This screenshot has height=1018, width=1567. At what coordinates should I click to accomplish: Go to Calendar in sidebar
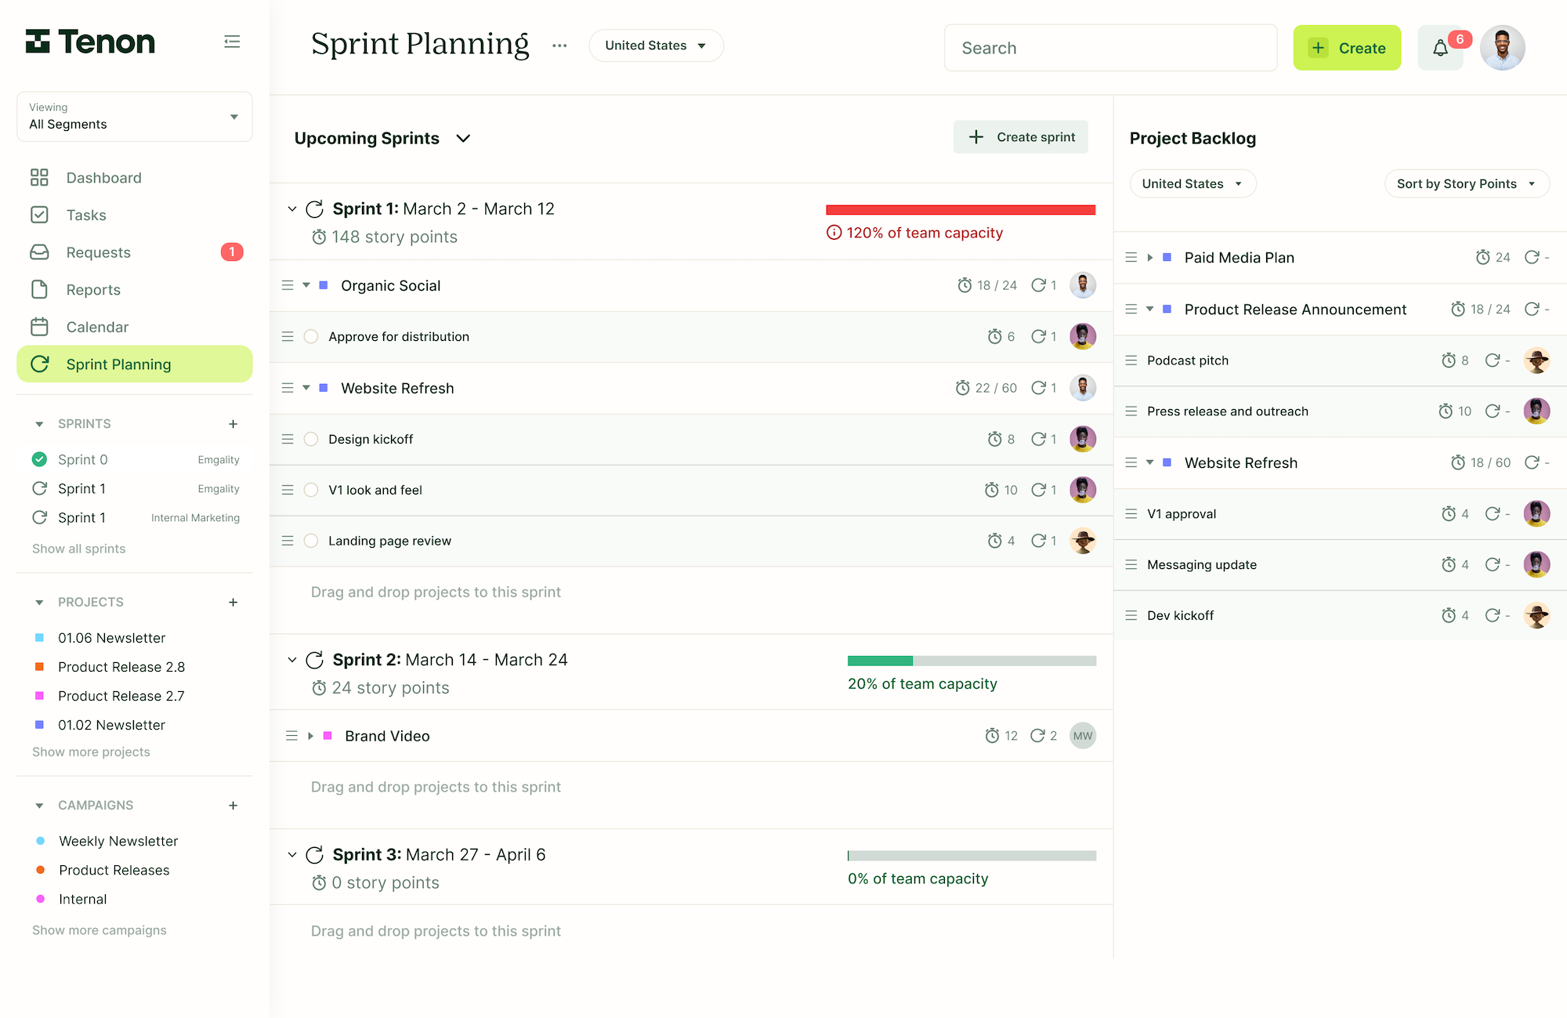(97, 327)
